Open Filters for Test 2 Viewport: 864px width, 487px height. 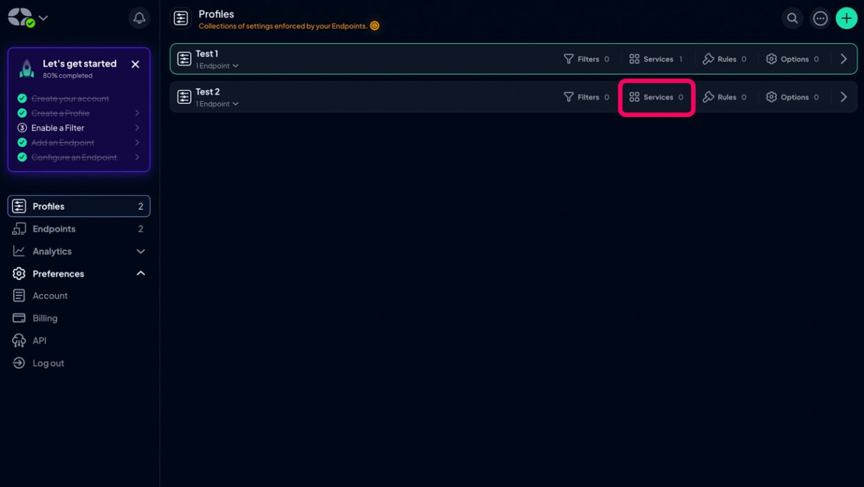(586, 97)
